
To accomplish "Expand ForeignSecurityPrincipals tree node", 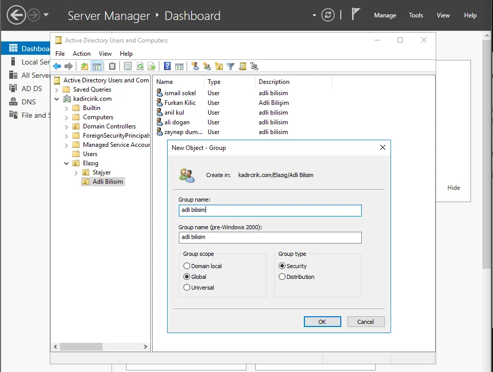I will [x=66, y=136].
